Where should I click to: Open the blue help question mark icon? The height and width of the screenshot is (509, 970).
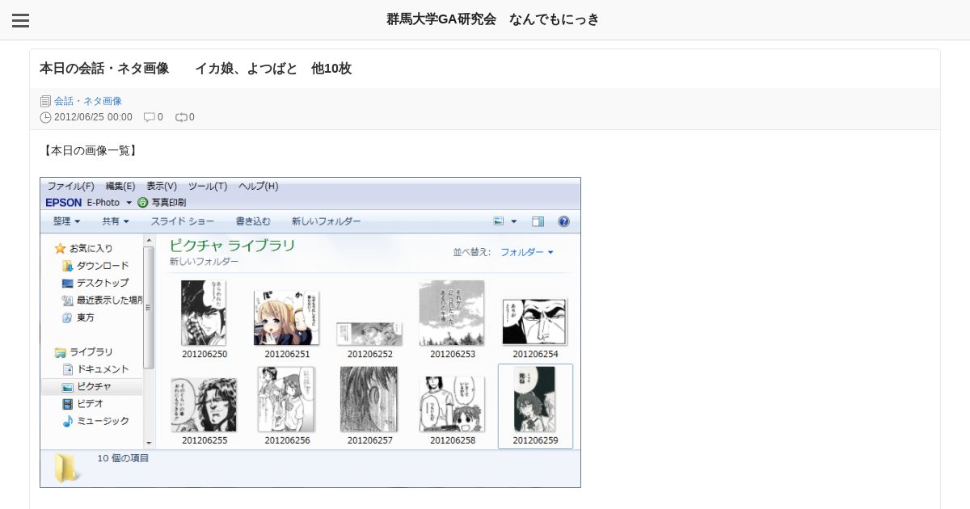[x=564, y=221]
